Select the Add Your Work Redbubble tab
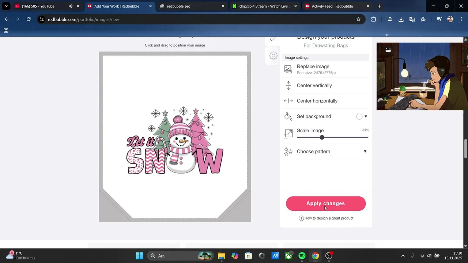The height and width of the screenshot is (263, 468). 120,6
